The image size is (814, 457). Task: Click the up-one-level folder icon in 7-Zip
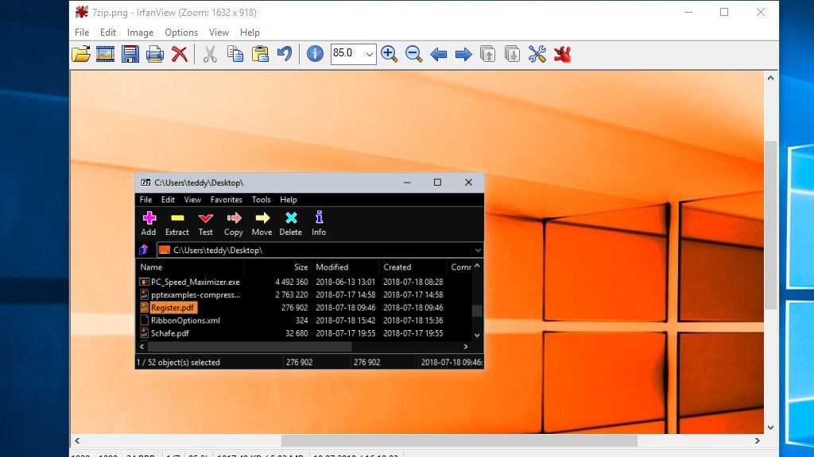144,250
